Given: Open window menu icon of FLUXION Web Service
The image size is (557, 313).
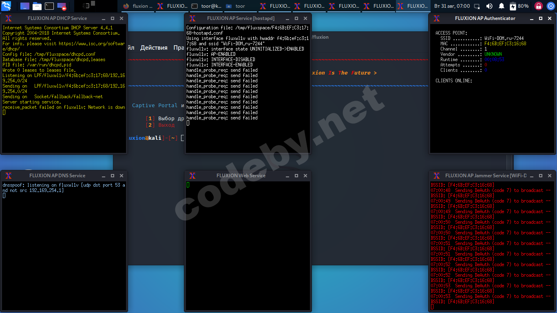Looking at the screenshot, I should [192, 176].
